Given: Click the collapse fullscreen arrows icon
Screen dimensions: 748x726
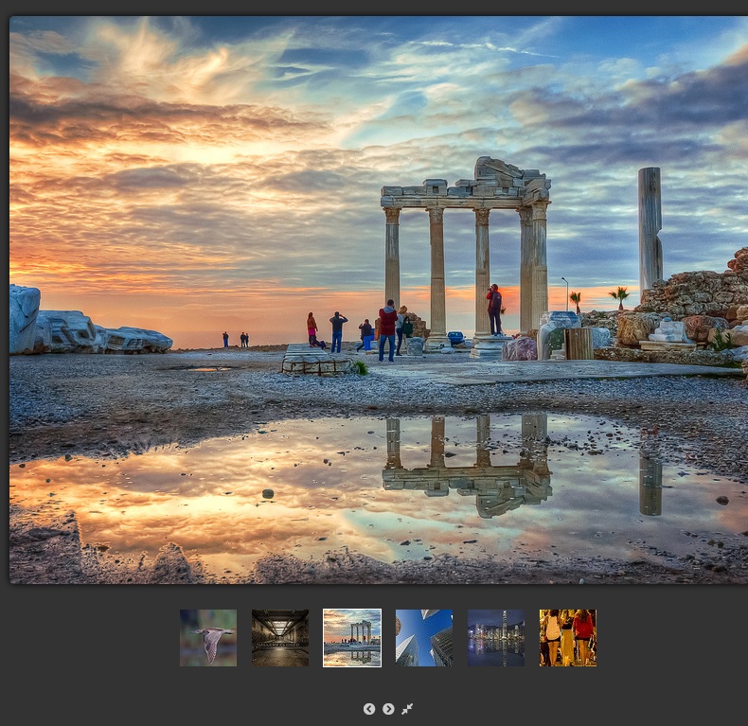Looking at the screenshot, I should pos(407,709).
